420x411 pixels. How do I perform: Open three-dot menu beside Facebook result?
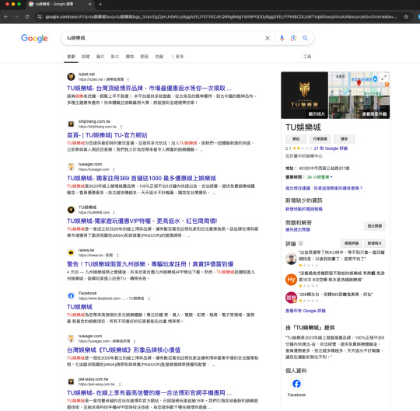tap(149, 298)
